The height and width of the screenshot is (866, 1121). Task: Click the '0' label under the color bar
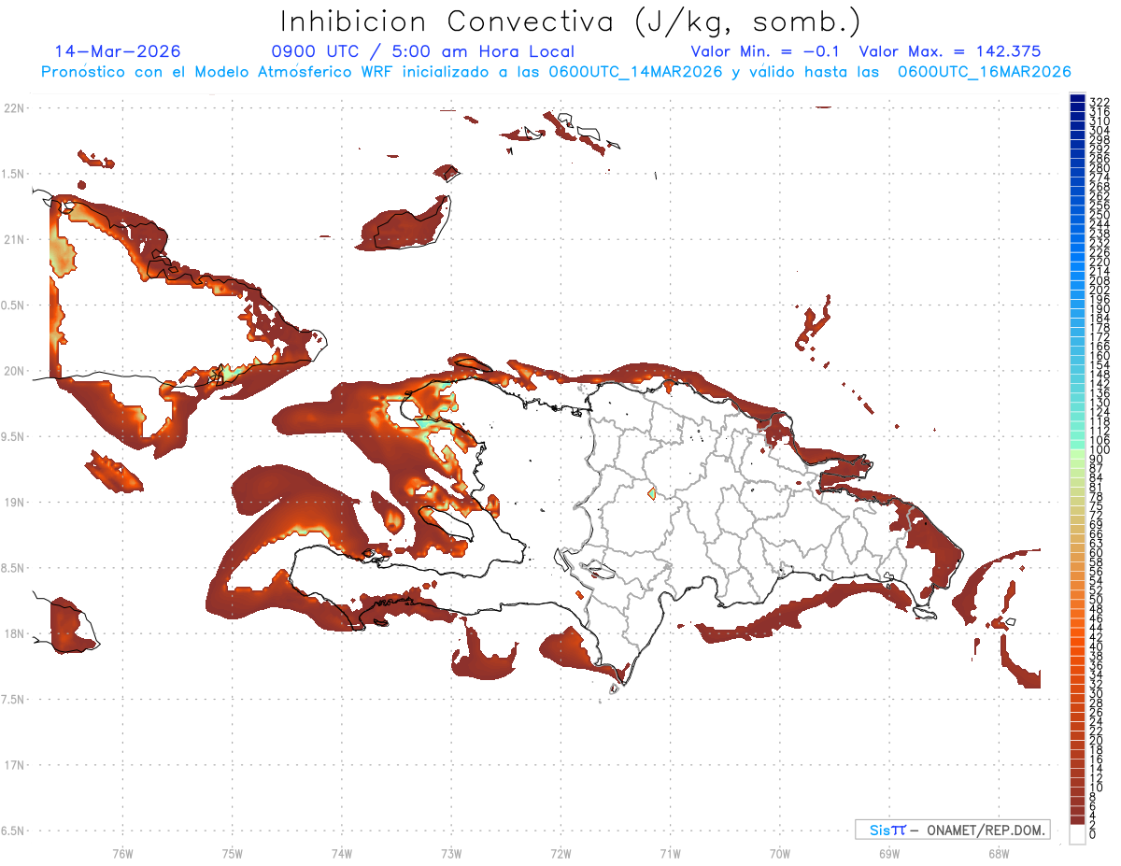pos(1094,836)
